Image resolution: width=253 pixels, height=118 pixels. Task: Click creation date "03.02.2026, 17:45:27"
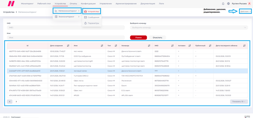[60, 51]
